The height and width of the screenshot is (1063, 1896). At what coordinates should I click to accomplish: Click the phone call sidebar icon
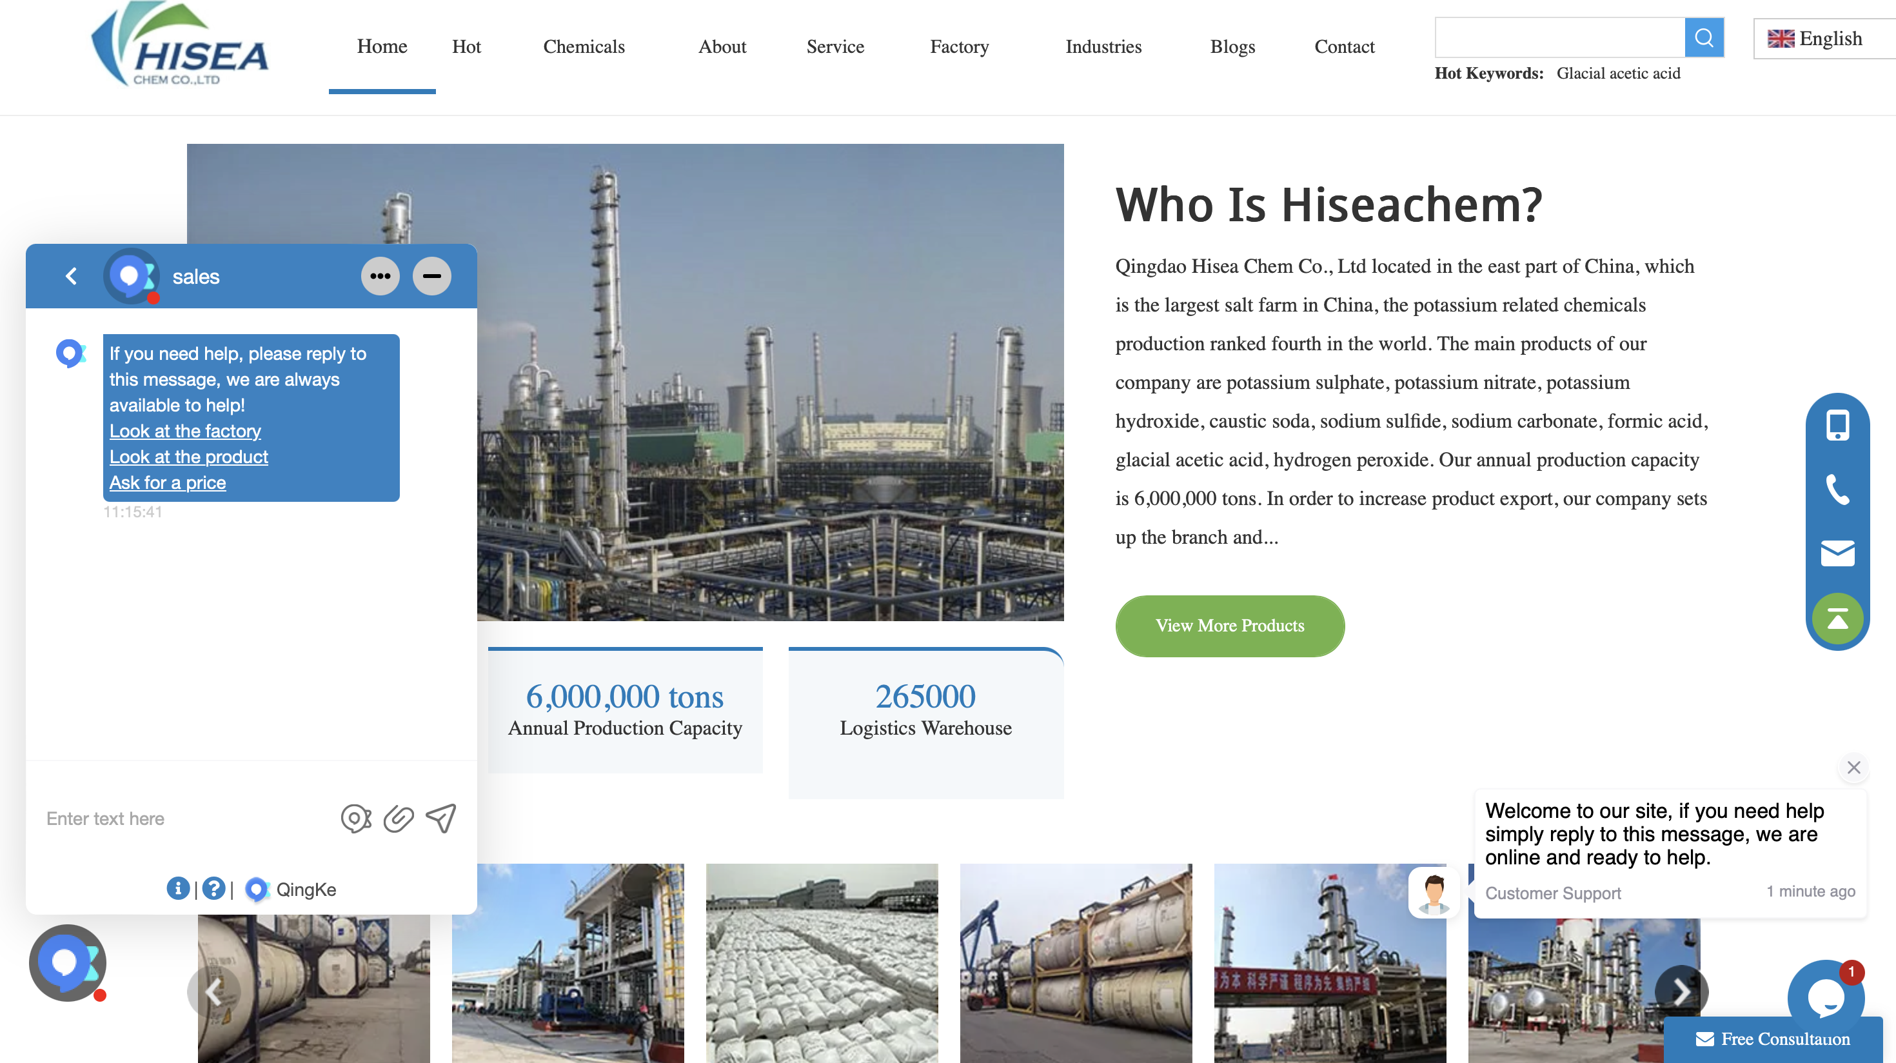tap(1837, 490)
